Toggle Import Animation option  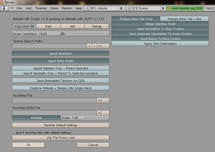coord(61,53)
